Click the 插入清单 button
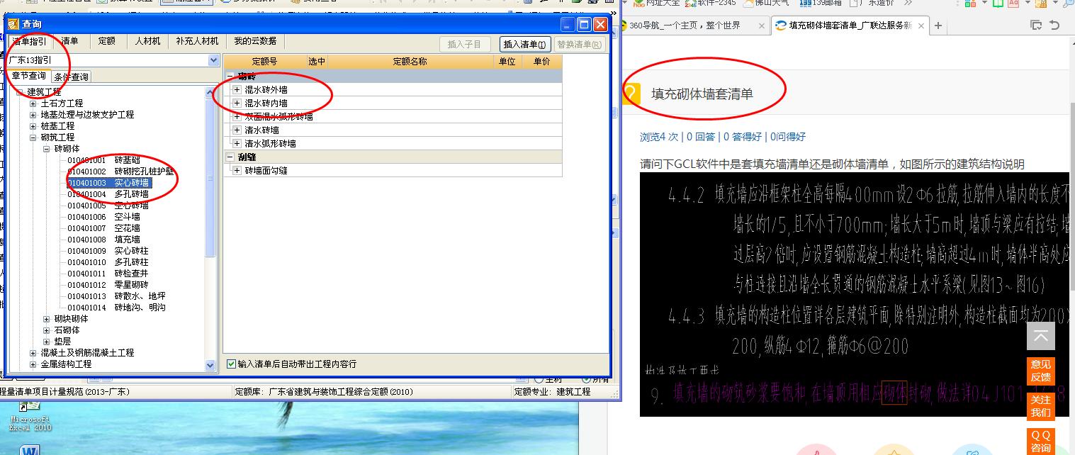The height and width of the screenshot is (455, 1075). tap(524, 44)
